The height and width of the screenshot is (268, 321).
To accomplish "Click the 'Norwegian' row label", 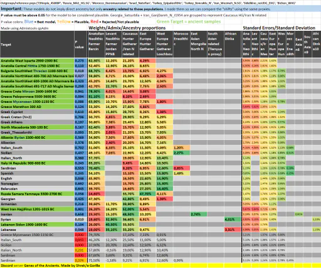I will point(37,184).
